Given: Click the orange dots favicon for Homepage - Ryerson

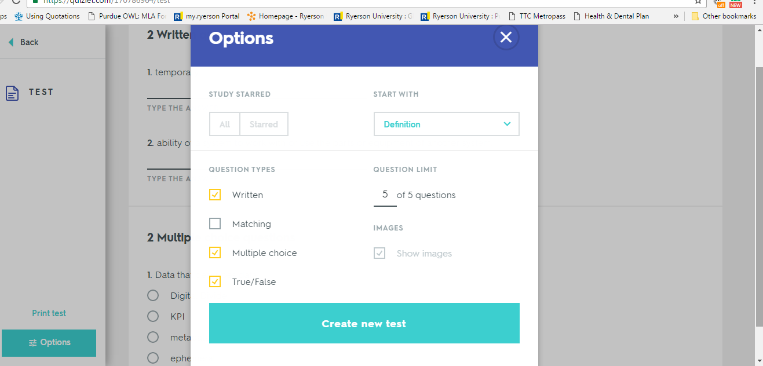Looking at the screenshot, I should [x=250, y=16].
